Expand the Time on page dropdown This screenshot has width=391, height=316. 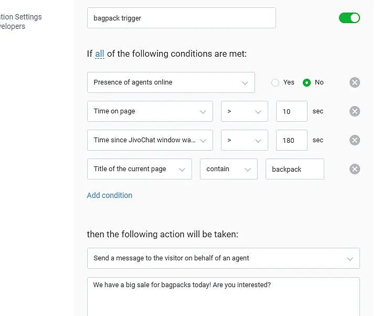click(150, 111)
